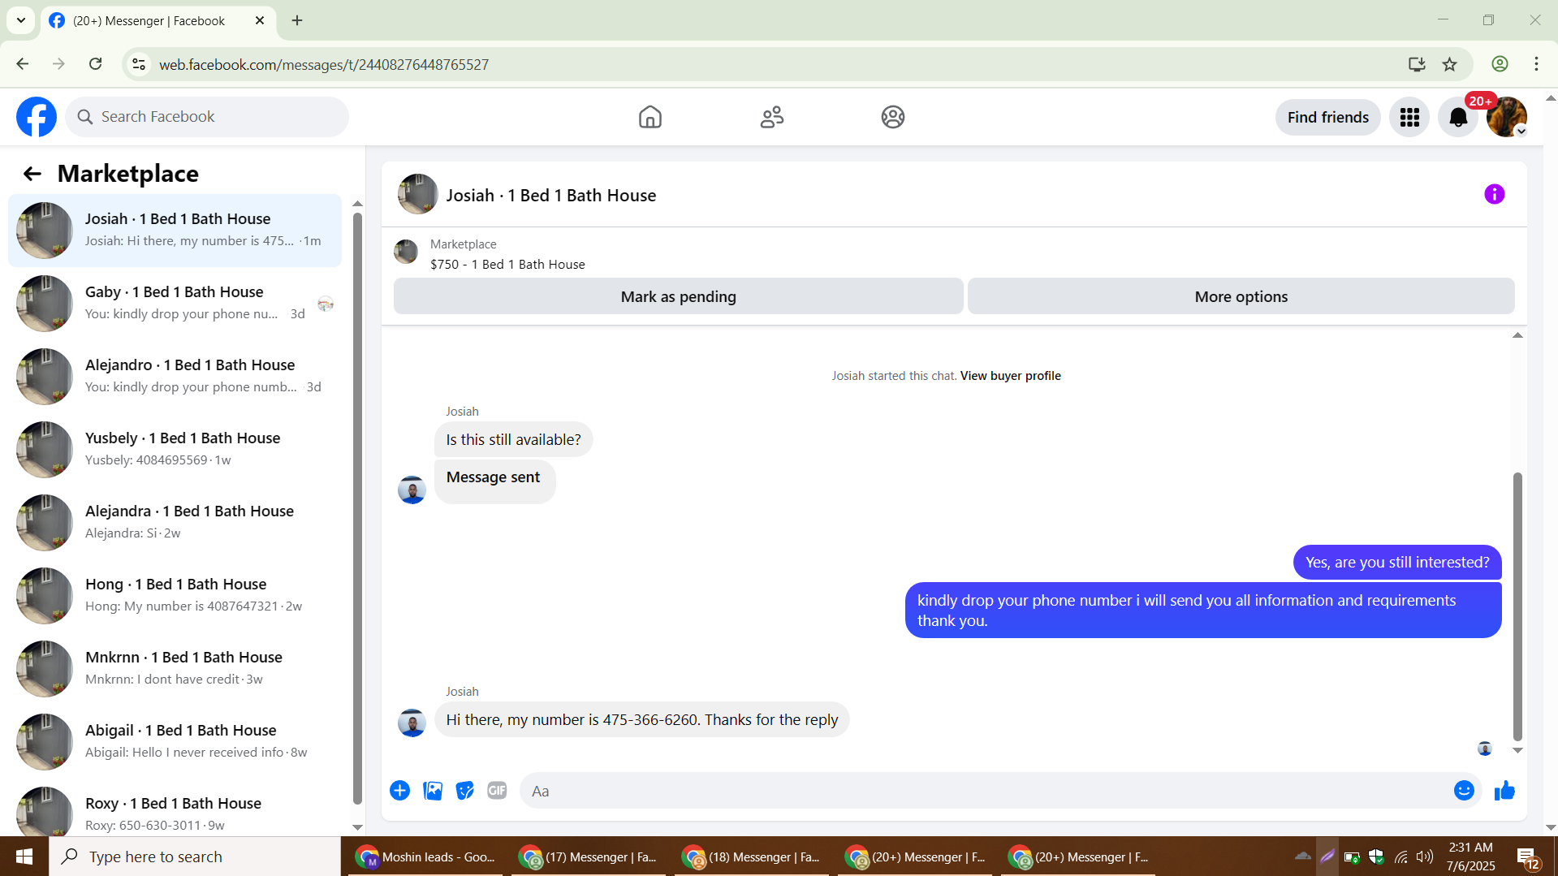Viewport: 1558px width, 876px height.
Task: Send a thumbs-up like
Action: click(x=1504, y=791)
